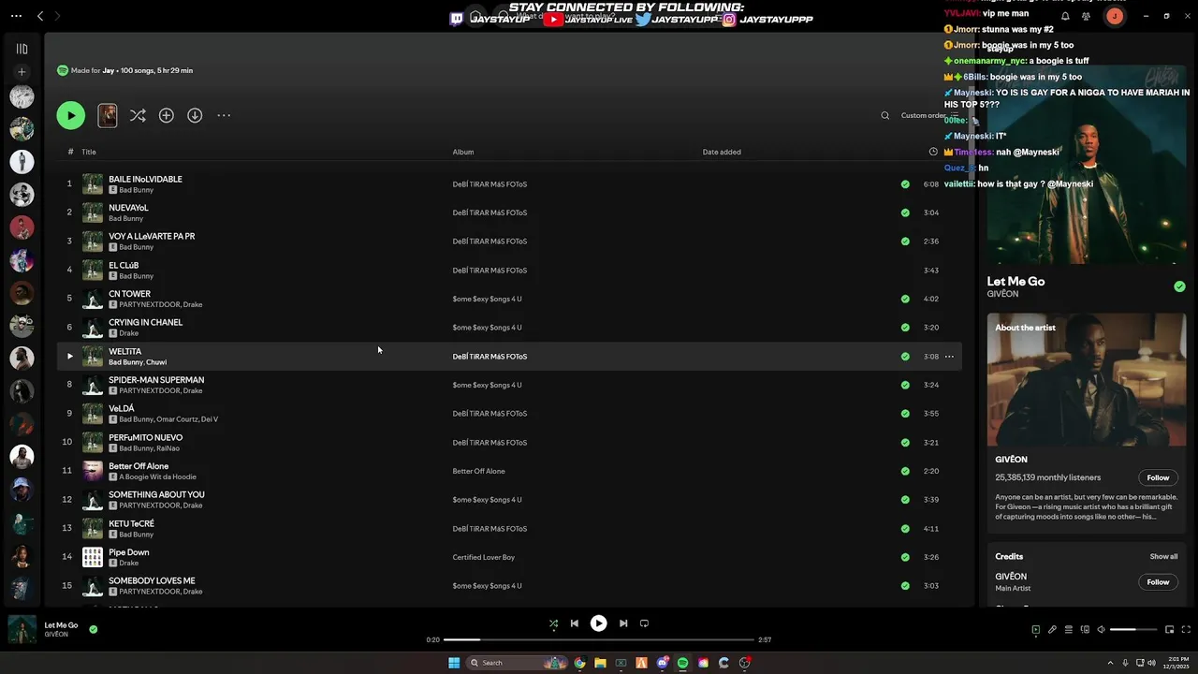Open the Better Off Alone track thumbnail
The height and width of the screenshot is (674, 1198).
93,471
